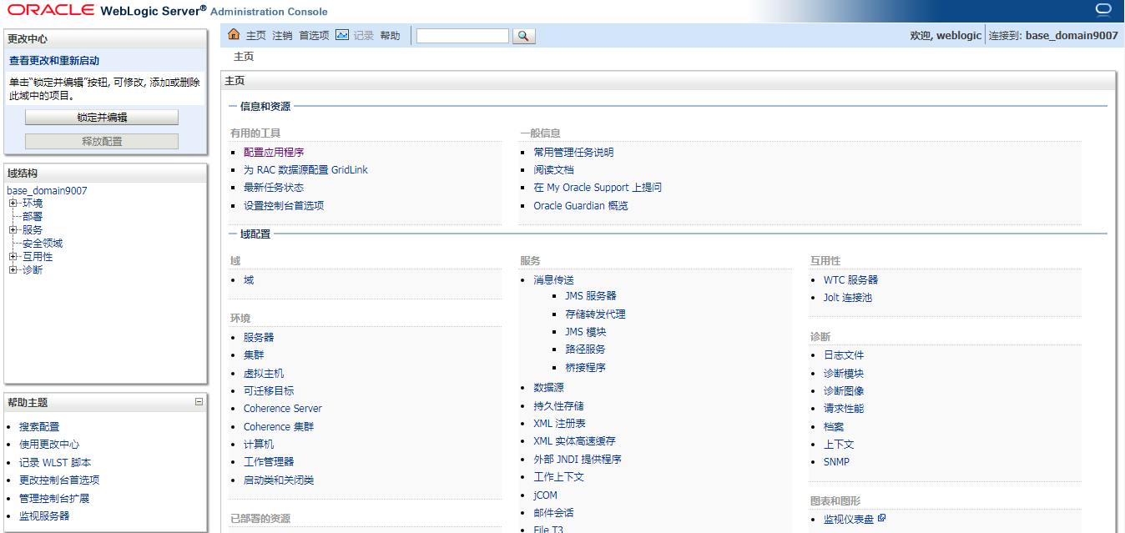Open 首选项 in the toolbar
Viewport: 1125px width, 533px height.
314,36
